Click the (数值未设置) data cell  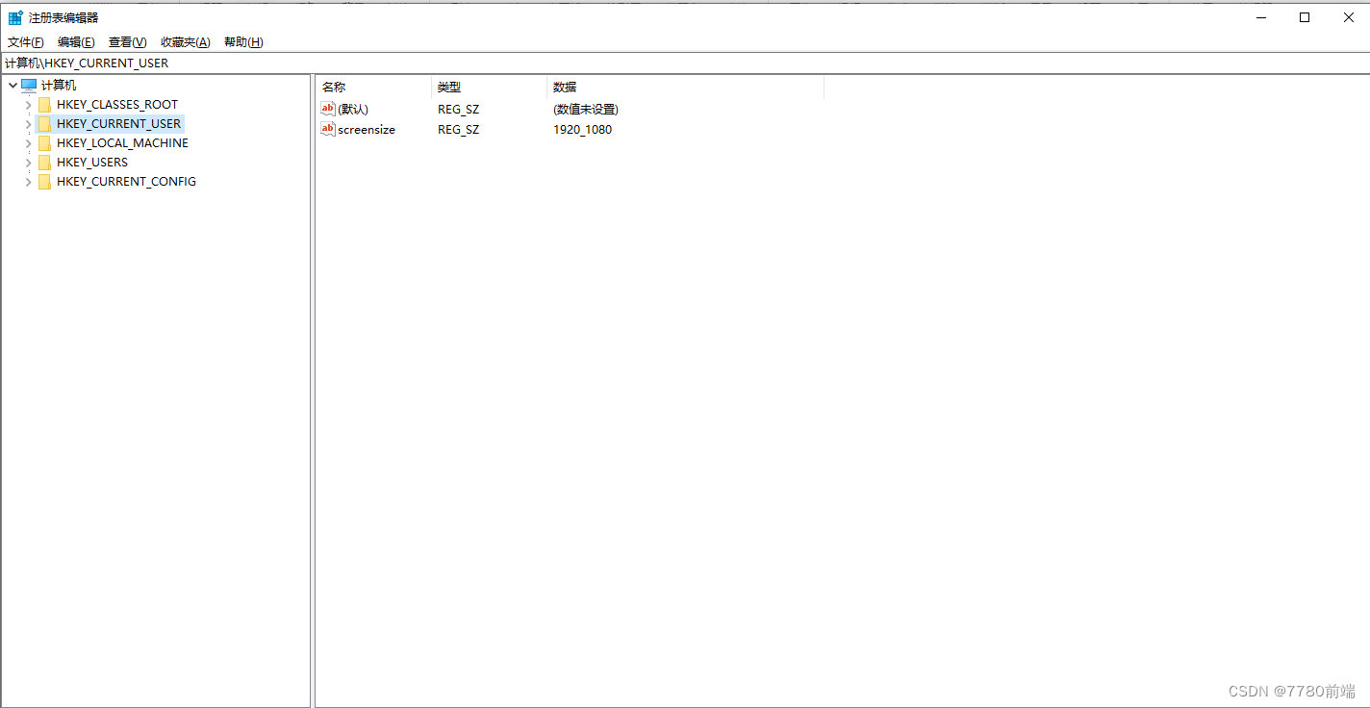coord(586,110)
